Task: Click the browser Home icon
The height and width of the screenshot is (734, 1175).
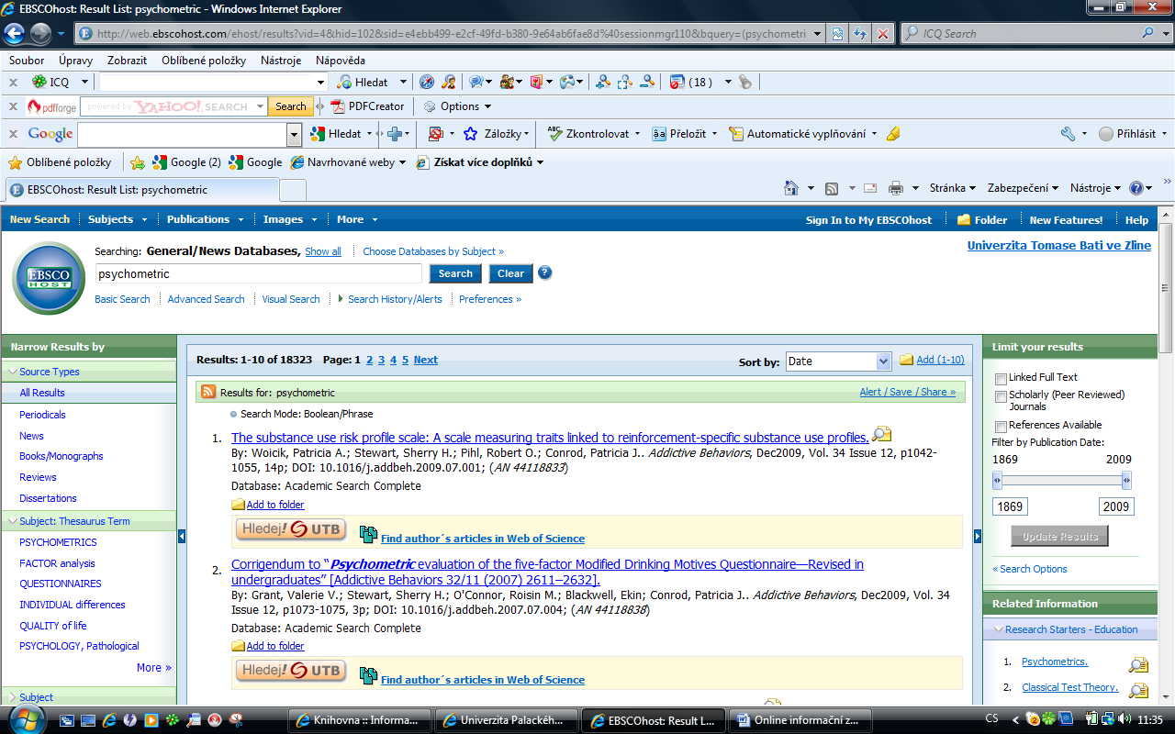Action: [x=791, y=188]
